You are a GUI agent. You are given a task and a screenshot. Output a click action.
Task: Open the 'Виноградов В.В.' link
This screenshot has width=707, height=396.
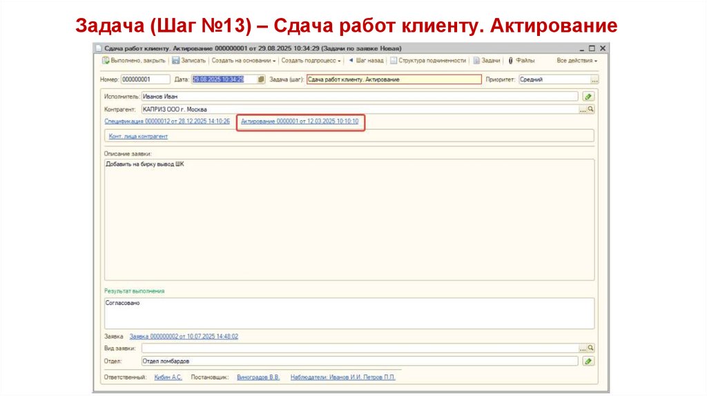258,377
